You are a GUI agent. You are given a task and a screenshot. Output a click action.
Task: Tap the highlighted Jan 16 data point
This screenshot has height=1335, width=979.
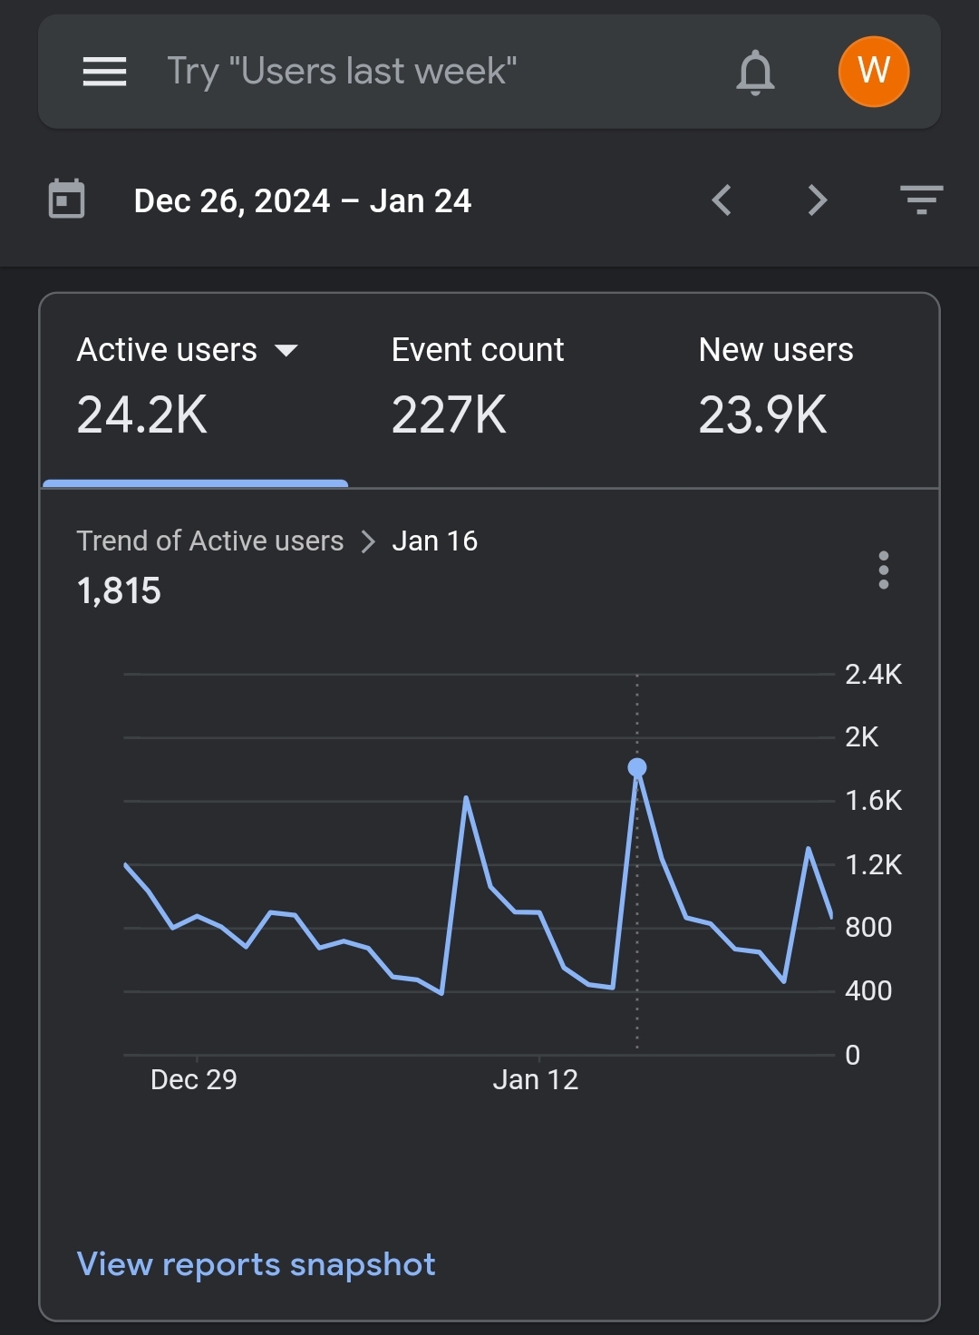(637, 768)
